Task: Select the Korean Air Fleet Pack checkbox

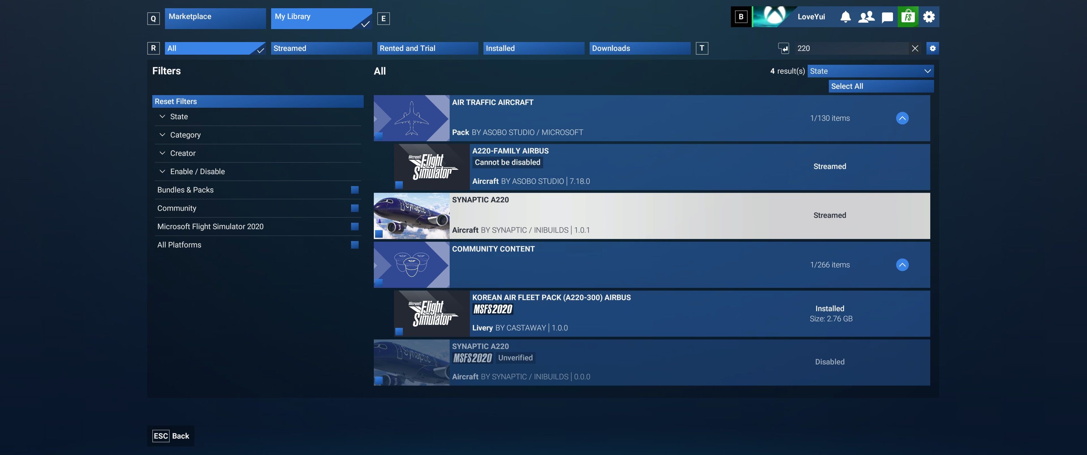Action: click(x=399, y=331)
